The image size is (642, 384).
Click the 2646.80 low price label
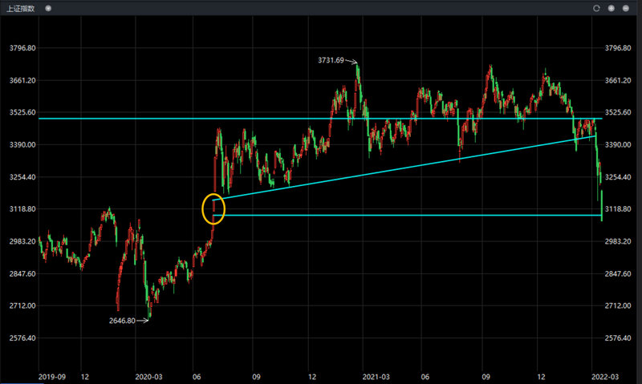tap(124, 321)
